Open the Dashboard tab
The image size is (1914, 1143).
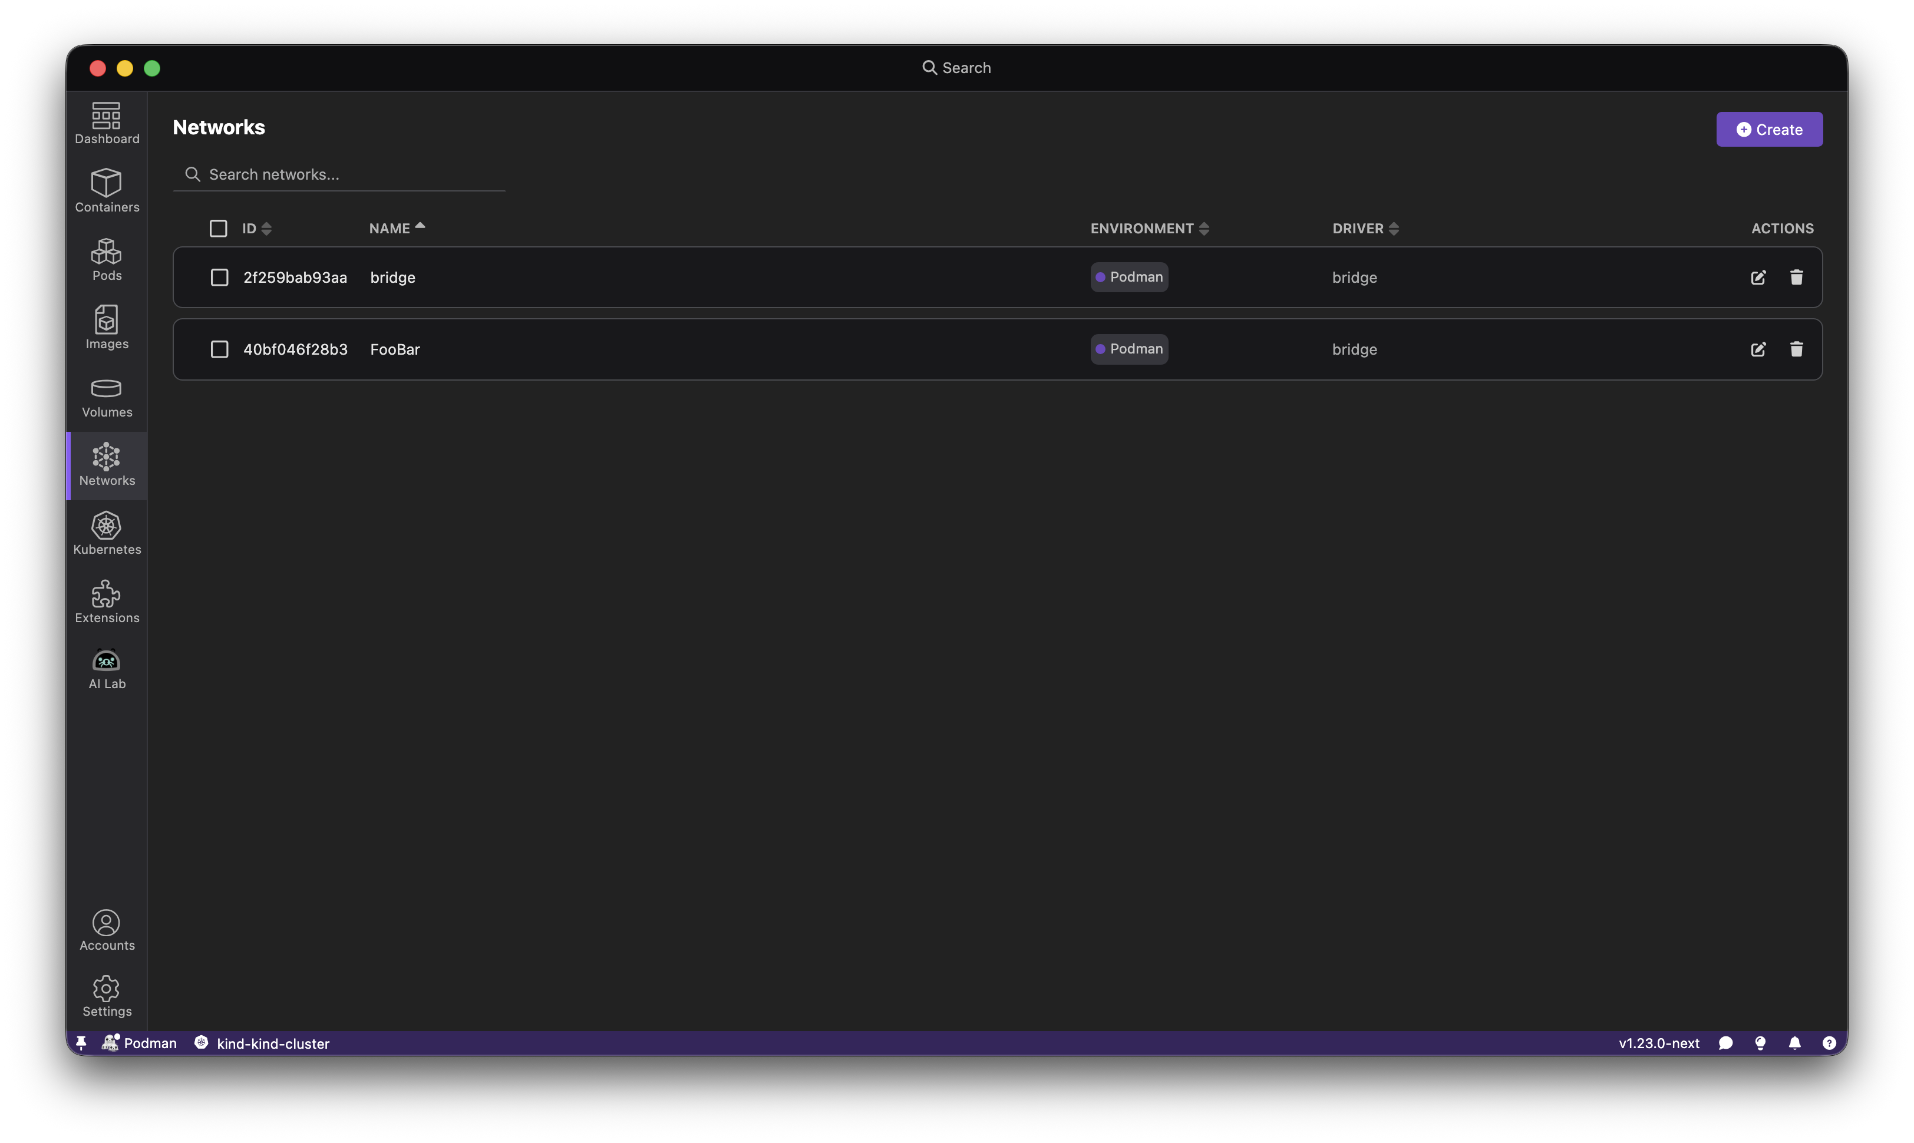106,123
